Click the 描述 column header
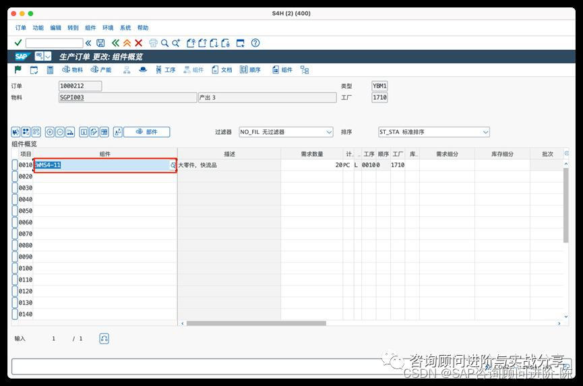The image size is (583, 386). [x=229, y=154]
